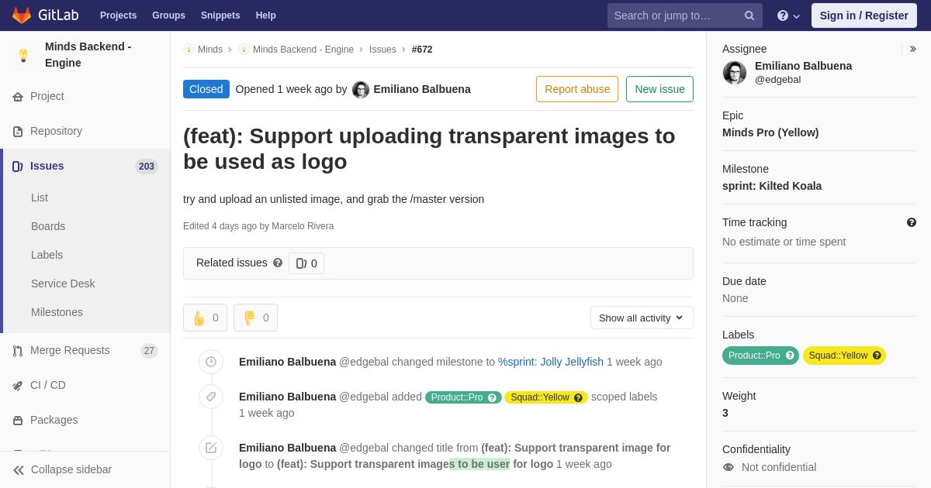Follow the %sprint: Jolly Jellyfish milestone link
The width and height of the screenshot is (931, 488).
[551, 362]
